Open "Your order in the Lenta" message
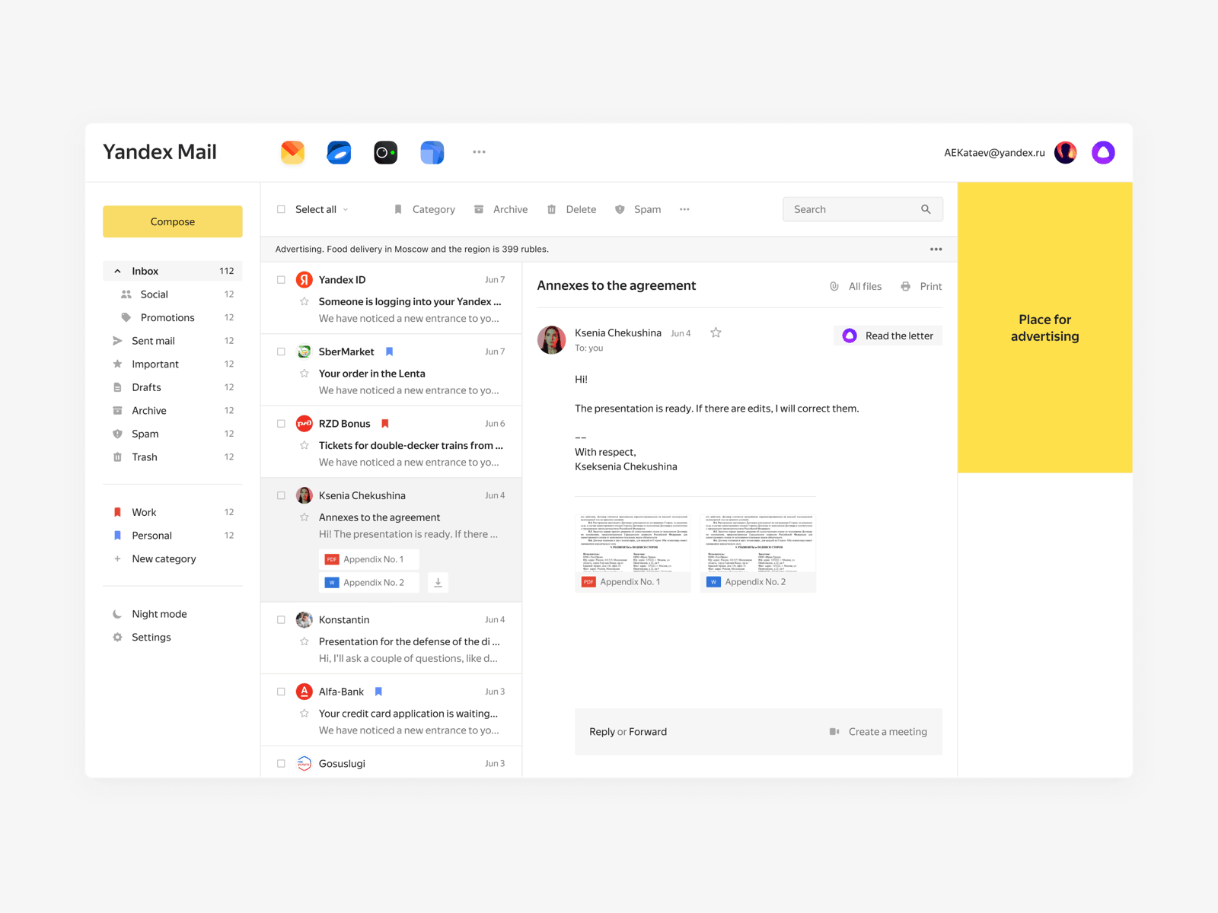1218x913 pixels. click(391, 371)
